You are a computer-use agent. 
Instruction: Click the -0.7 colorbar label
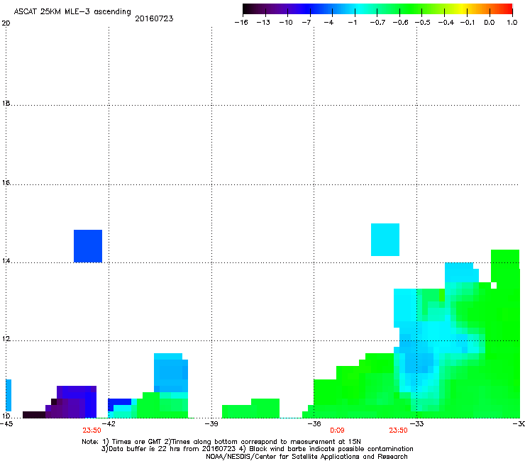coord(377,23)
